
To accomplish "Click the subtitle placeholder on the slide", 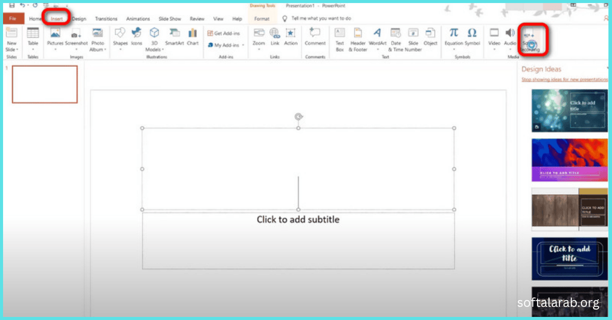I will click(298, 241).
